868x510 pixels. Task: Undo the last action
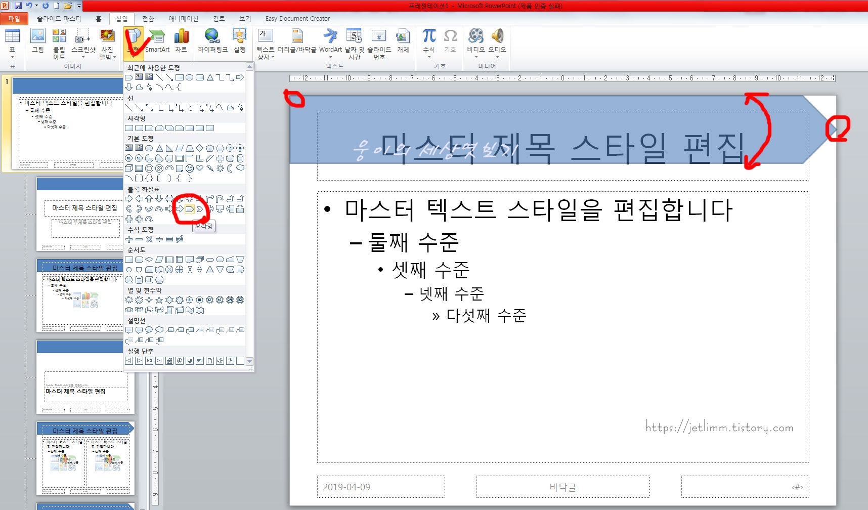29,6
